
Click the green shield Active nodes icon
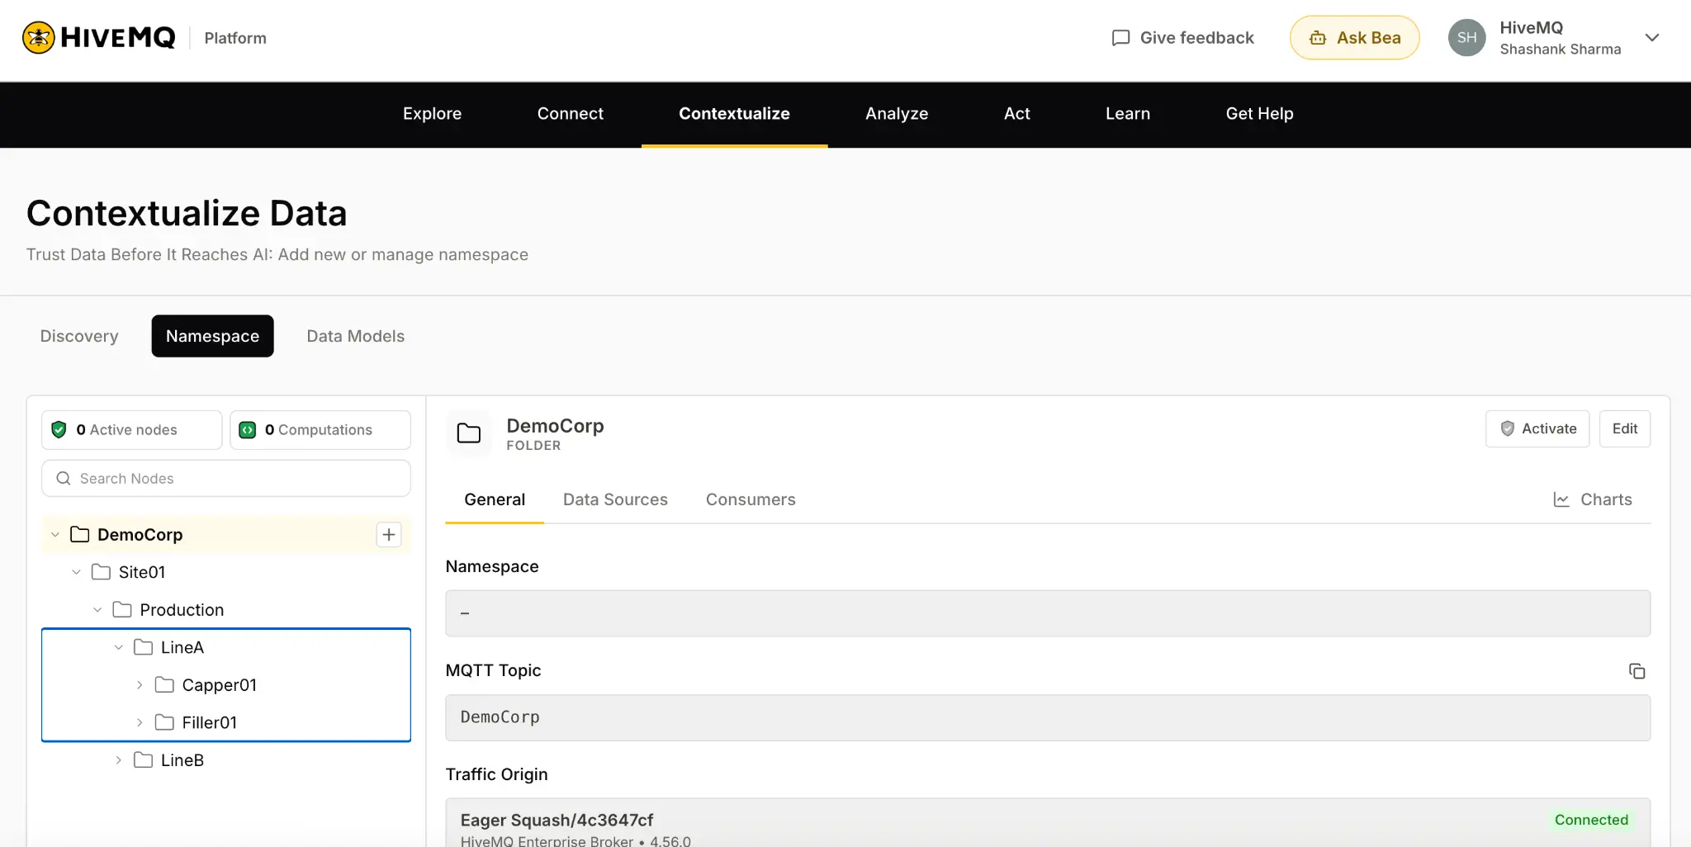(x=59, y=429)
